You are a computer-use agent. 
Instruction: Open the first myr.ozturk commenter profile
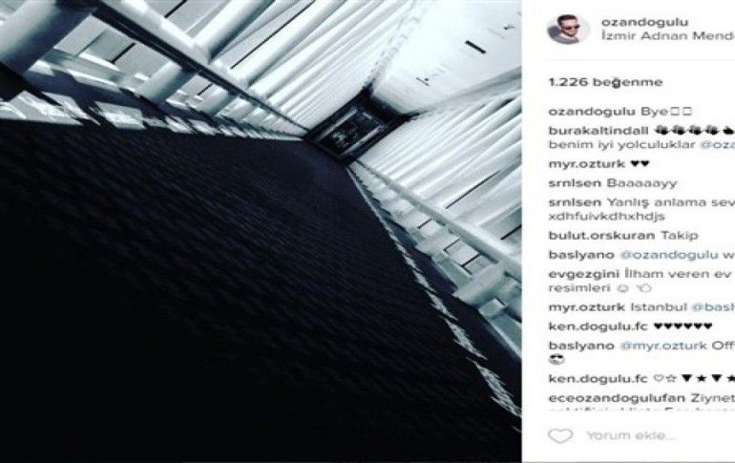587,164
